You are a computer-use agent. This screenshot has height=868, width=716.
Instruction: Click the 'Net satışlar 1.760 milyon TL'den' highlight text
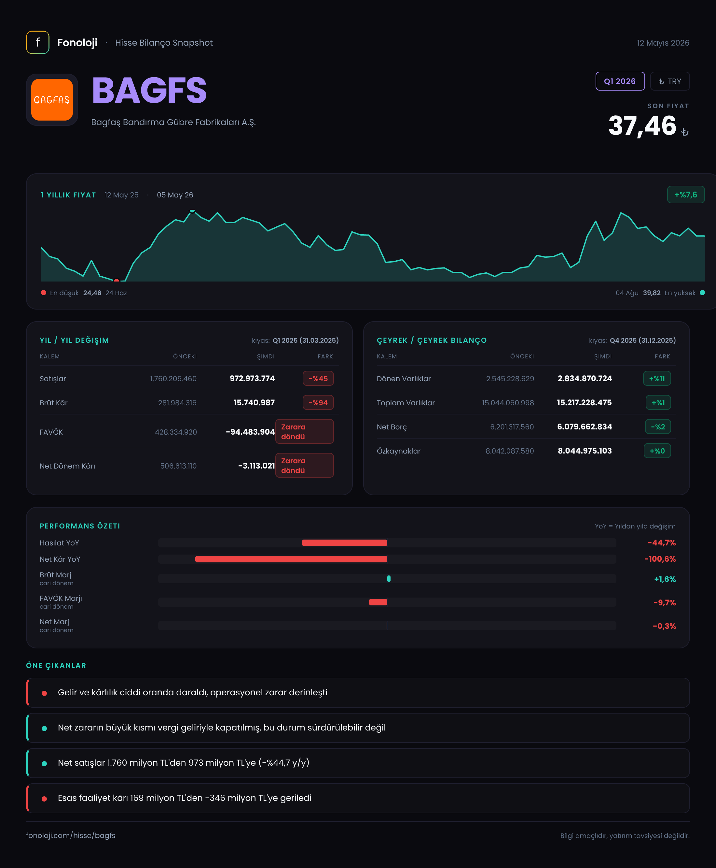tap(184, 763)
